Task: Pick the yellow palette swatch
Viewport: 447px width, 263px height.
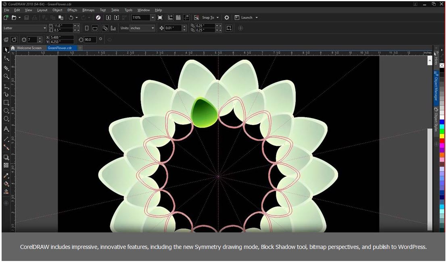Action: click(442, 136)
